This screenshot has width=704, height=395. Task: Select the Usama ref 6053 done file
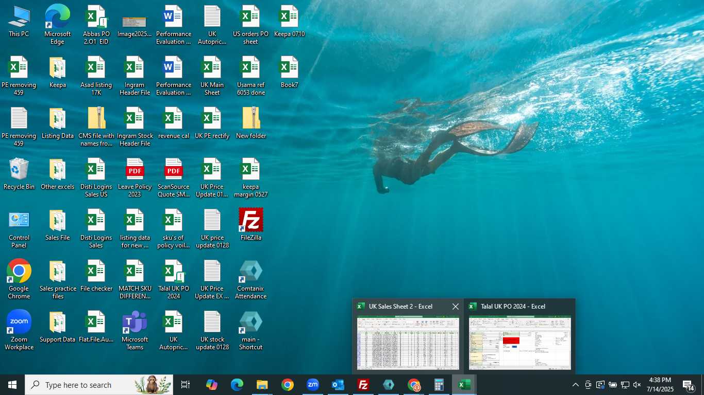[250, 76]
